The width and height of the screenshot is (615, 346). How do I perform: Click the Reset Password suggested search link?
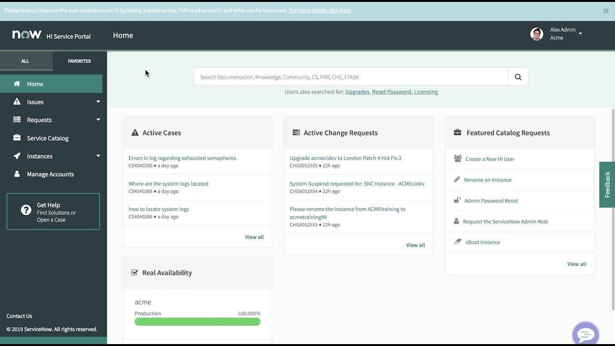392,92
